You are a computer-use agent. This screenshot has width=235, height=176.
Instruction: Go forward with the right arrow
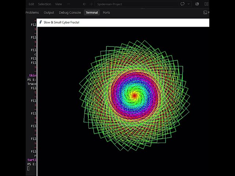[91, 4]
